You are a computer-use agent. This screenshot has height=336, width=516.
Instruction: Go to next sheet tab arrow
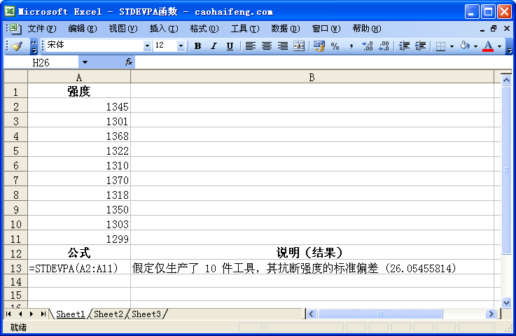point(32,314)
